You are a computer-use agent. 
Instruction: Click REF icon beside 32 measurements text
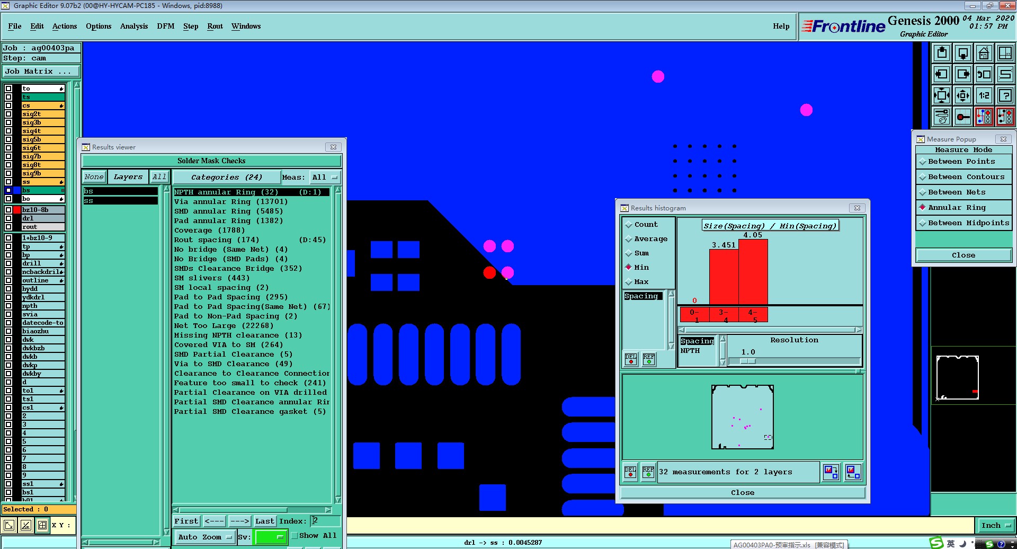(x=648, y=472)
